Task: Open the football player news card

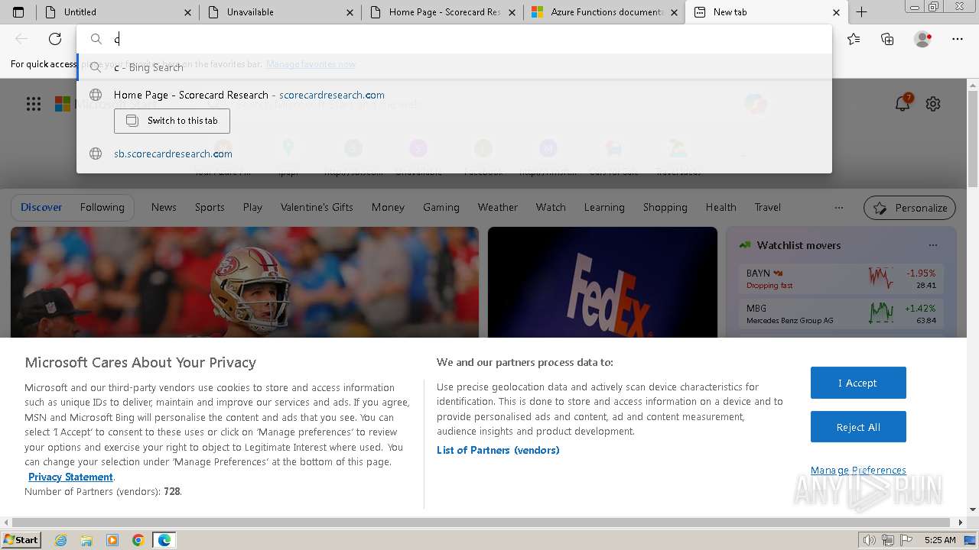Action: click(245, 283)
